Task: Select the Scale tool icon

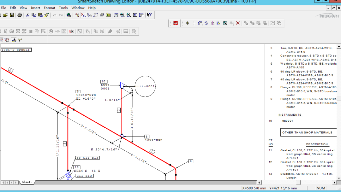Action: [225, 23]
